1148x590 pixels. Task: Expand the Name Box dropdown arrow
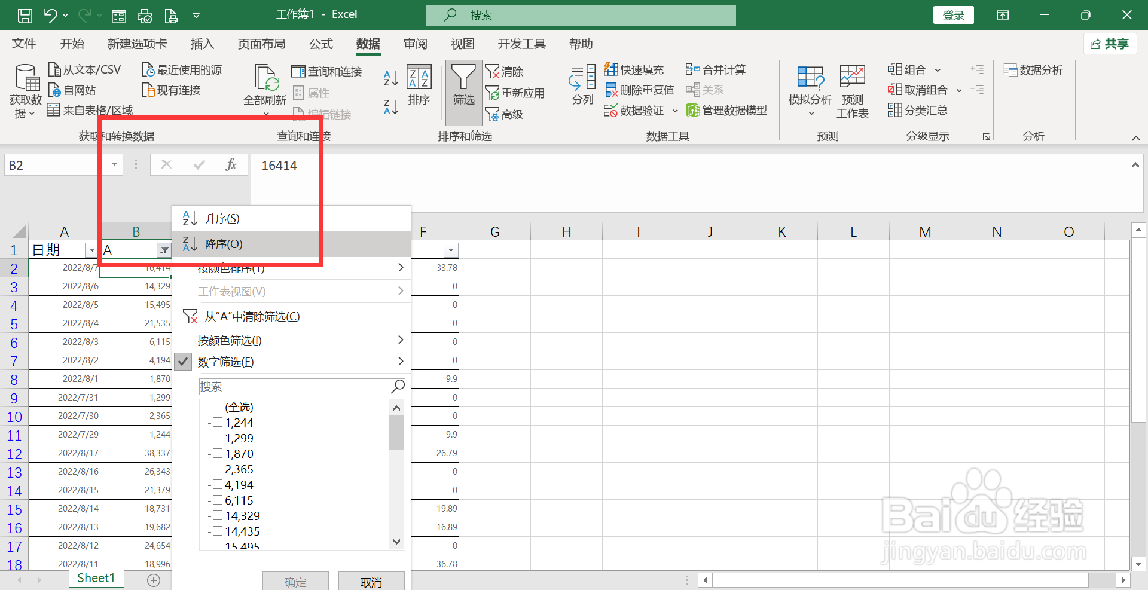pos(114,165)
